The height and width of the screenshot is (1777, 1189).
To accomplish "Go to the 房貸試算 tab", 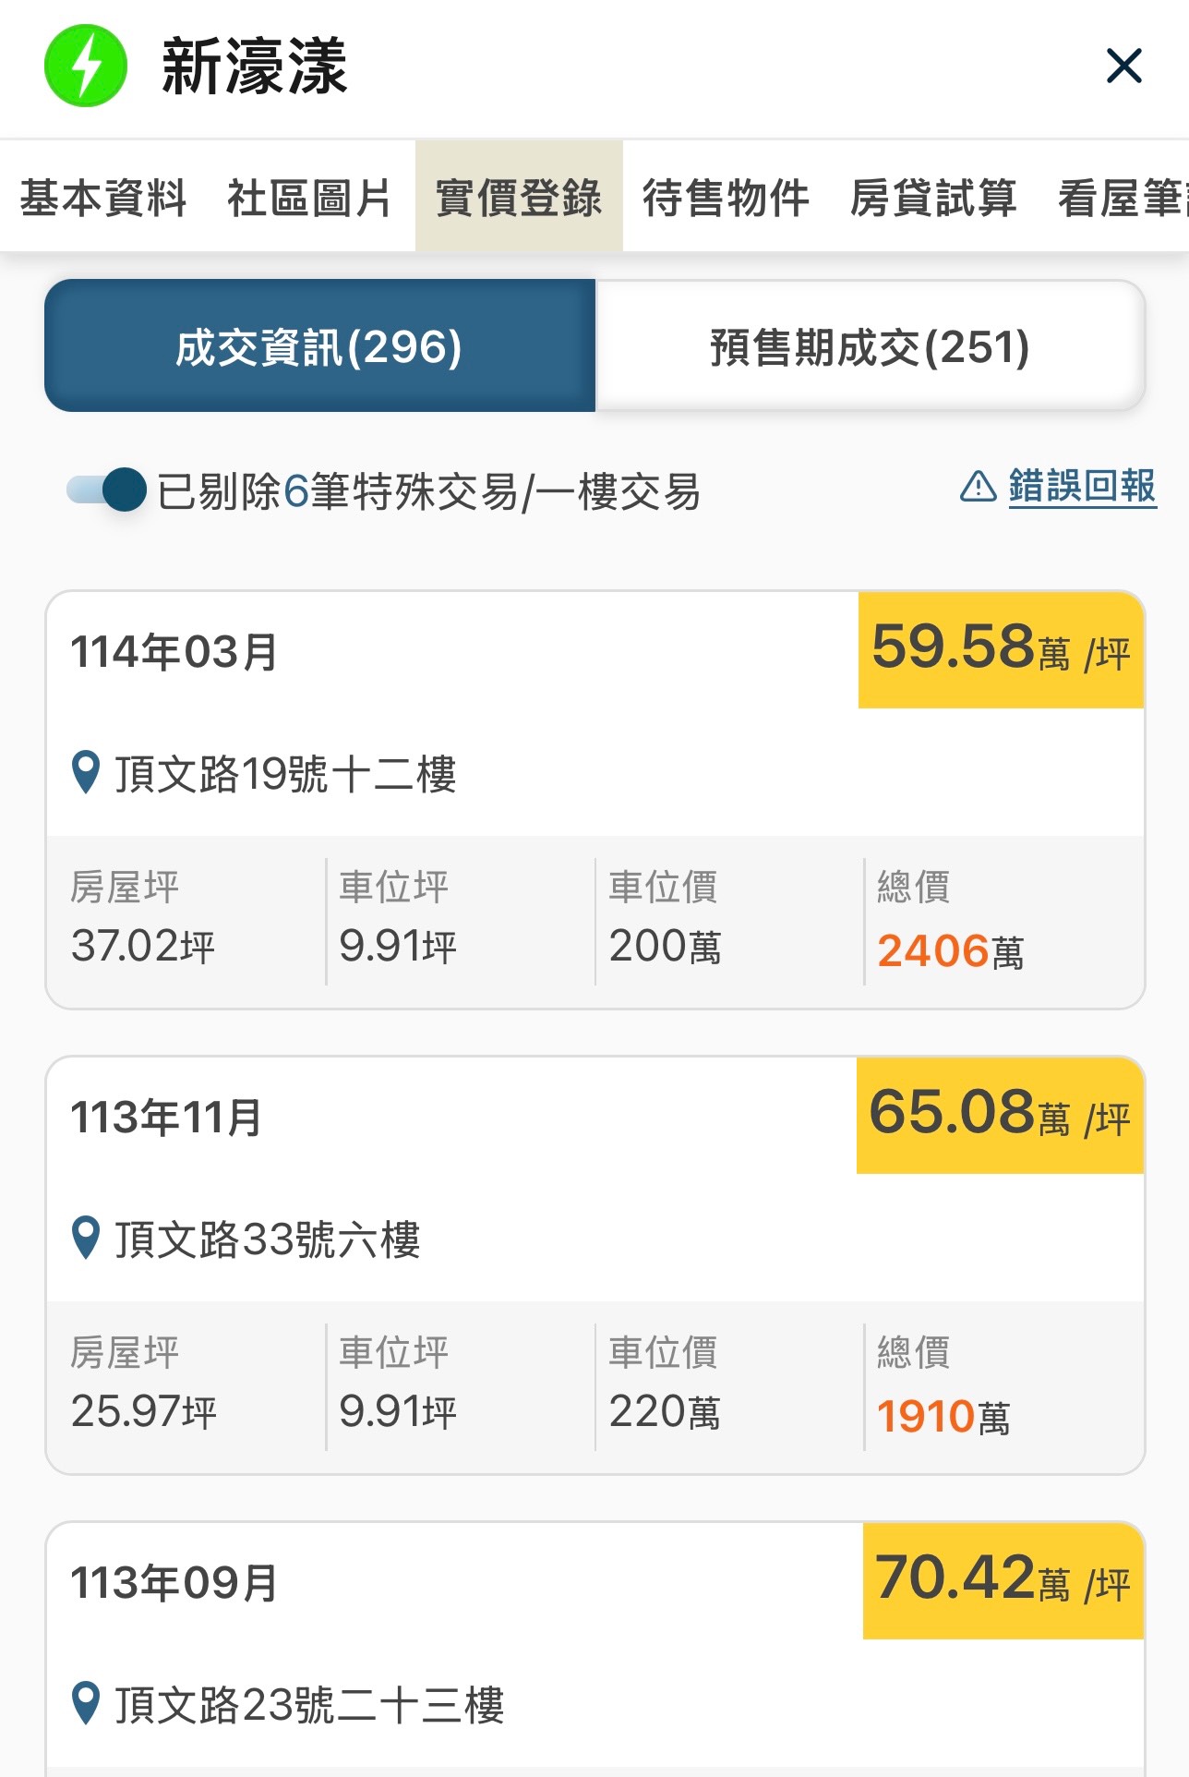I will click(x=933, y=198).
